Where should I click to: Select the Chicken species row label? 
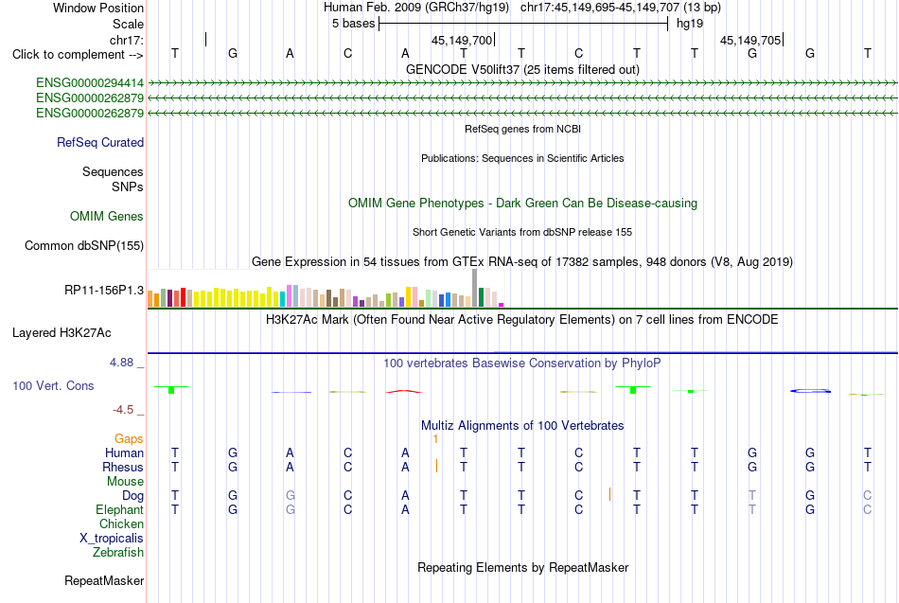(121, 523)
